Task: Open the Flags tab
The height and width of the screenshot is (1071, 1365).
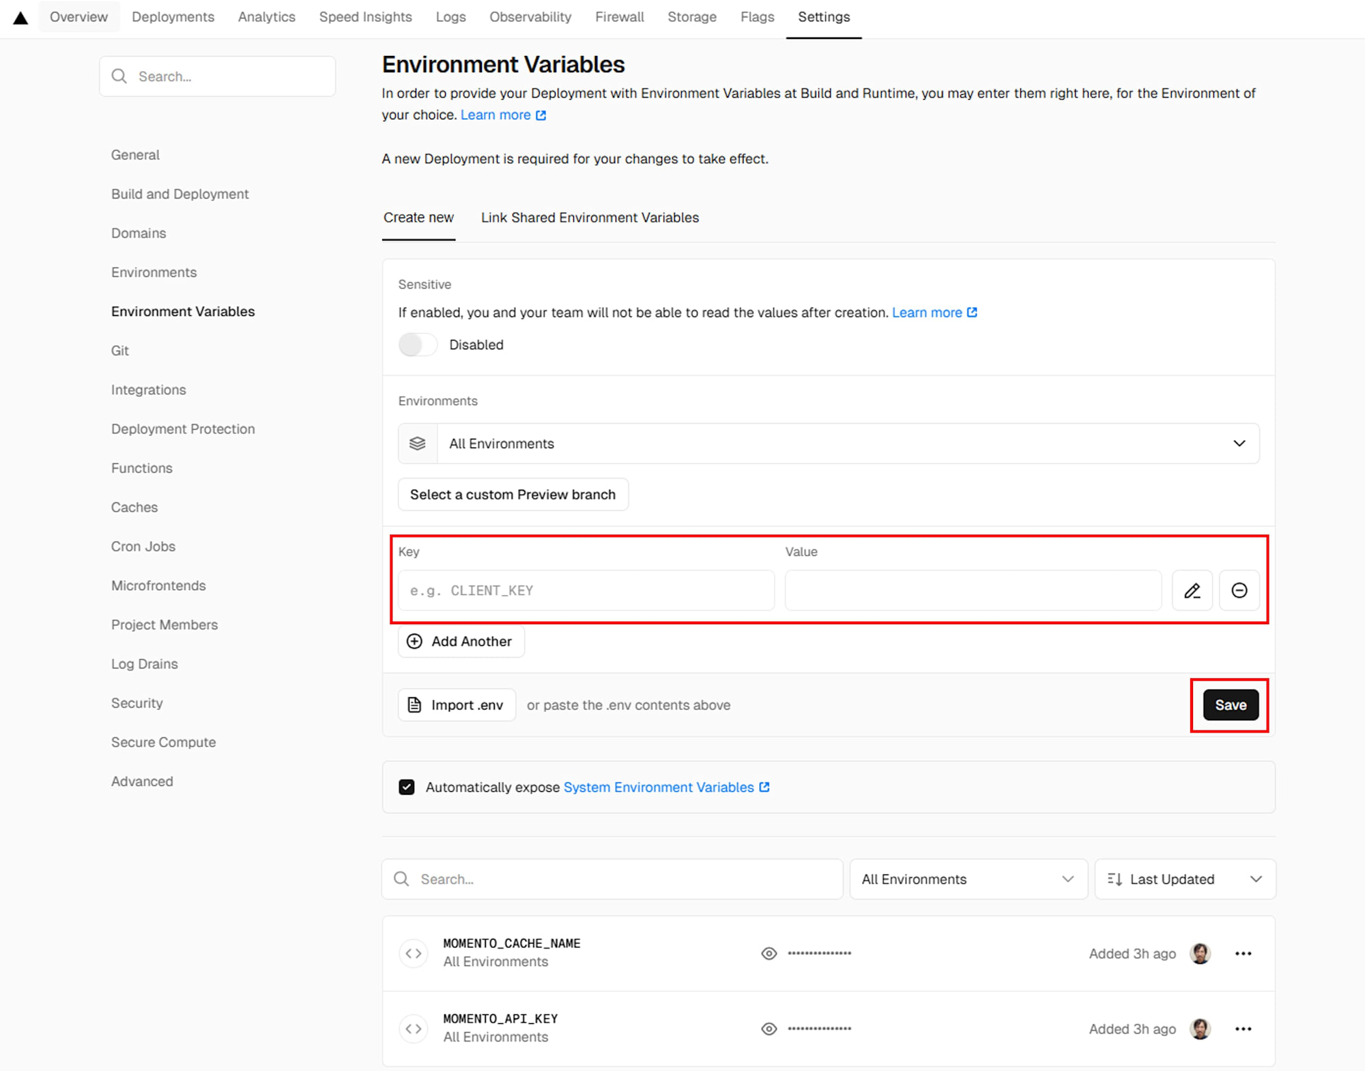Action: [x=757, y=17]
